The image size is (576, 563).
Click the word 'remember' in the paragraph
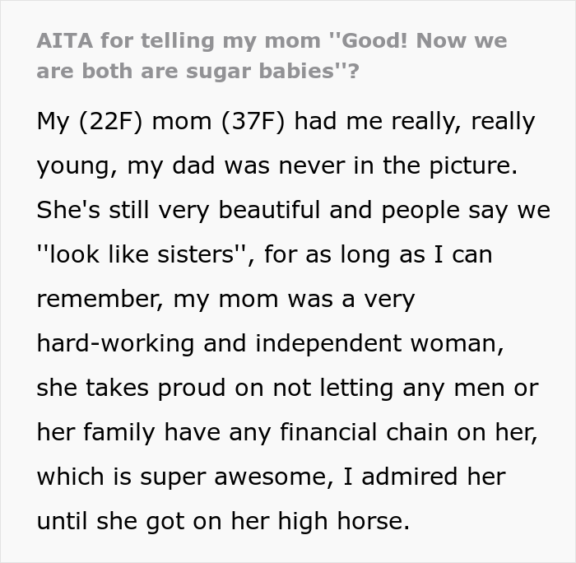coord(100,300)
